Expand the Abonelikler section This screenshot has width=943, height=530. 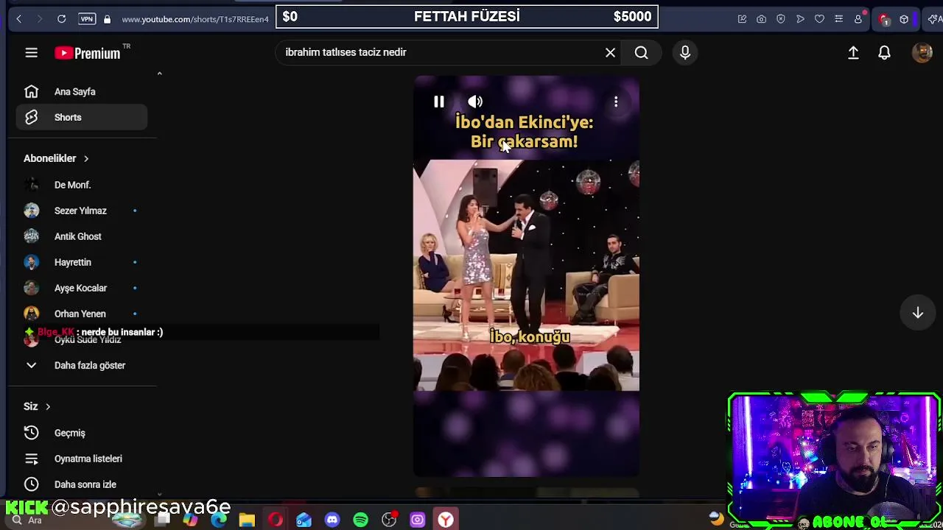(56, 158)
